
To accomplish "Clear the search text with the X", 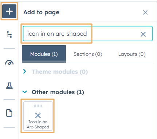I will (x=143, y=34).
